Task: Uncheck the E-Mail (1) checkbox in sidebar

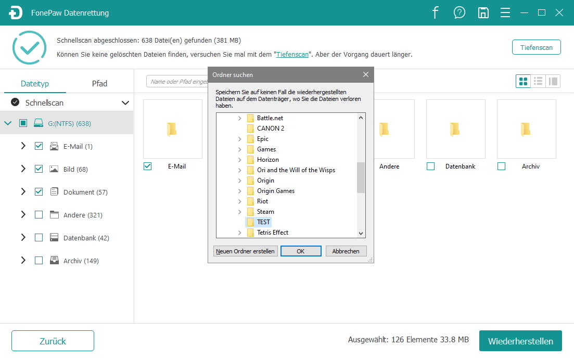Action: [x=39, y=146]
